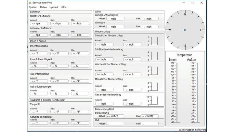Click Monatlicher Niederschlag Aktuell field
The height and width of the screenshot is (132, 234).
pyautogui.click(x=104, y=90)
